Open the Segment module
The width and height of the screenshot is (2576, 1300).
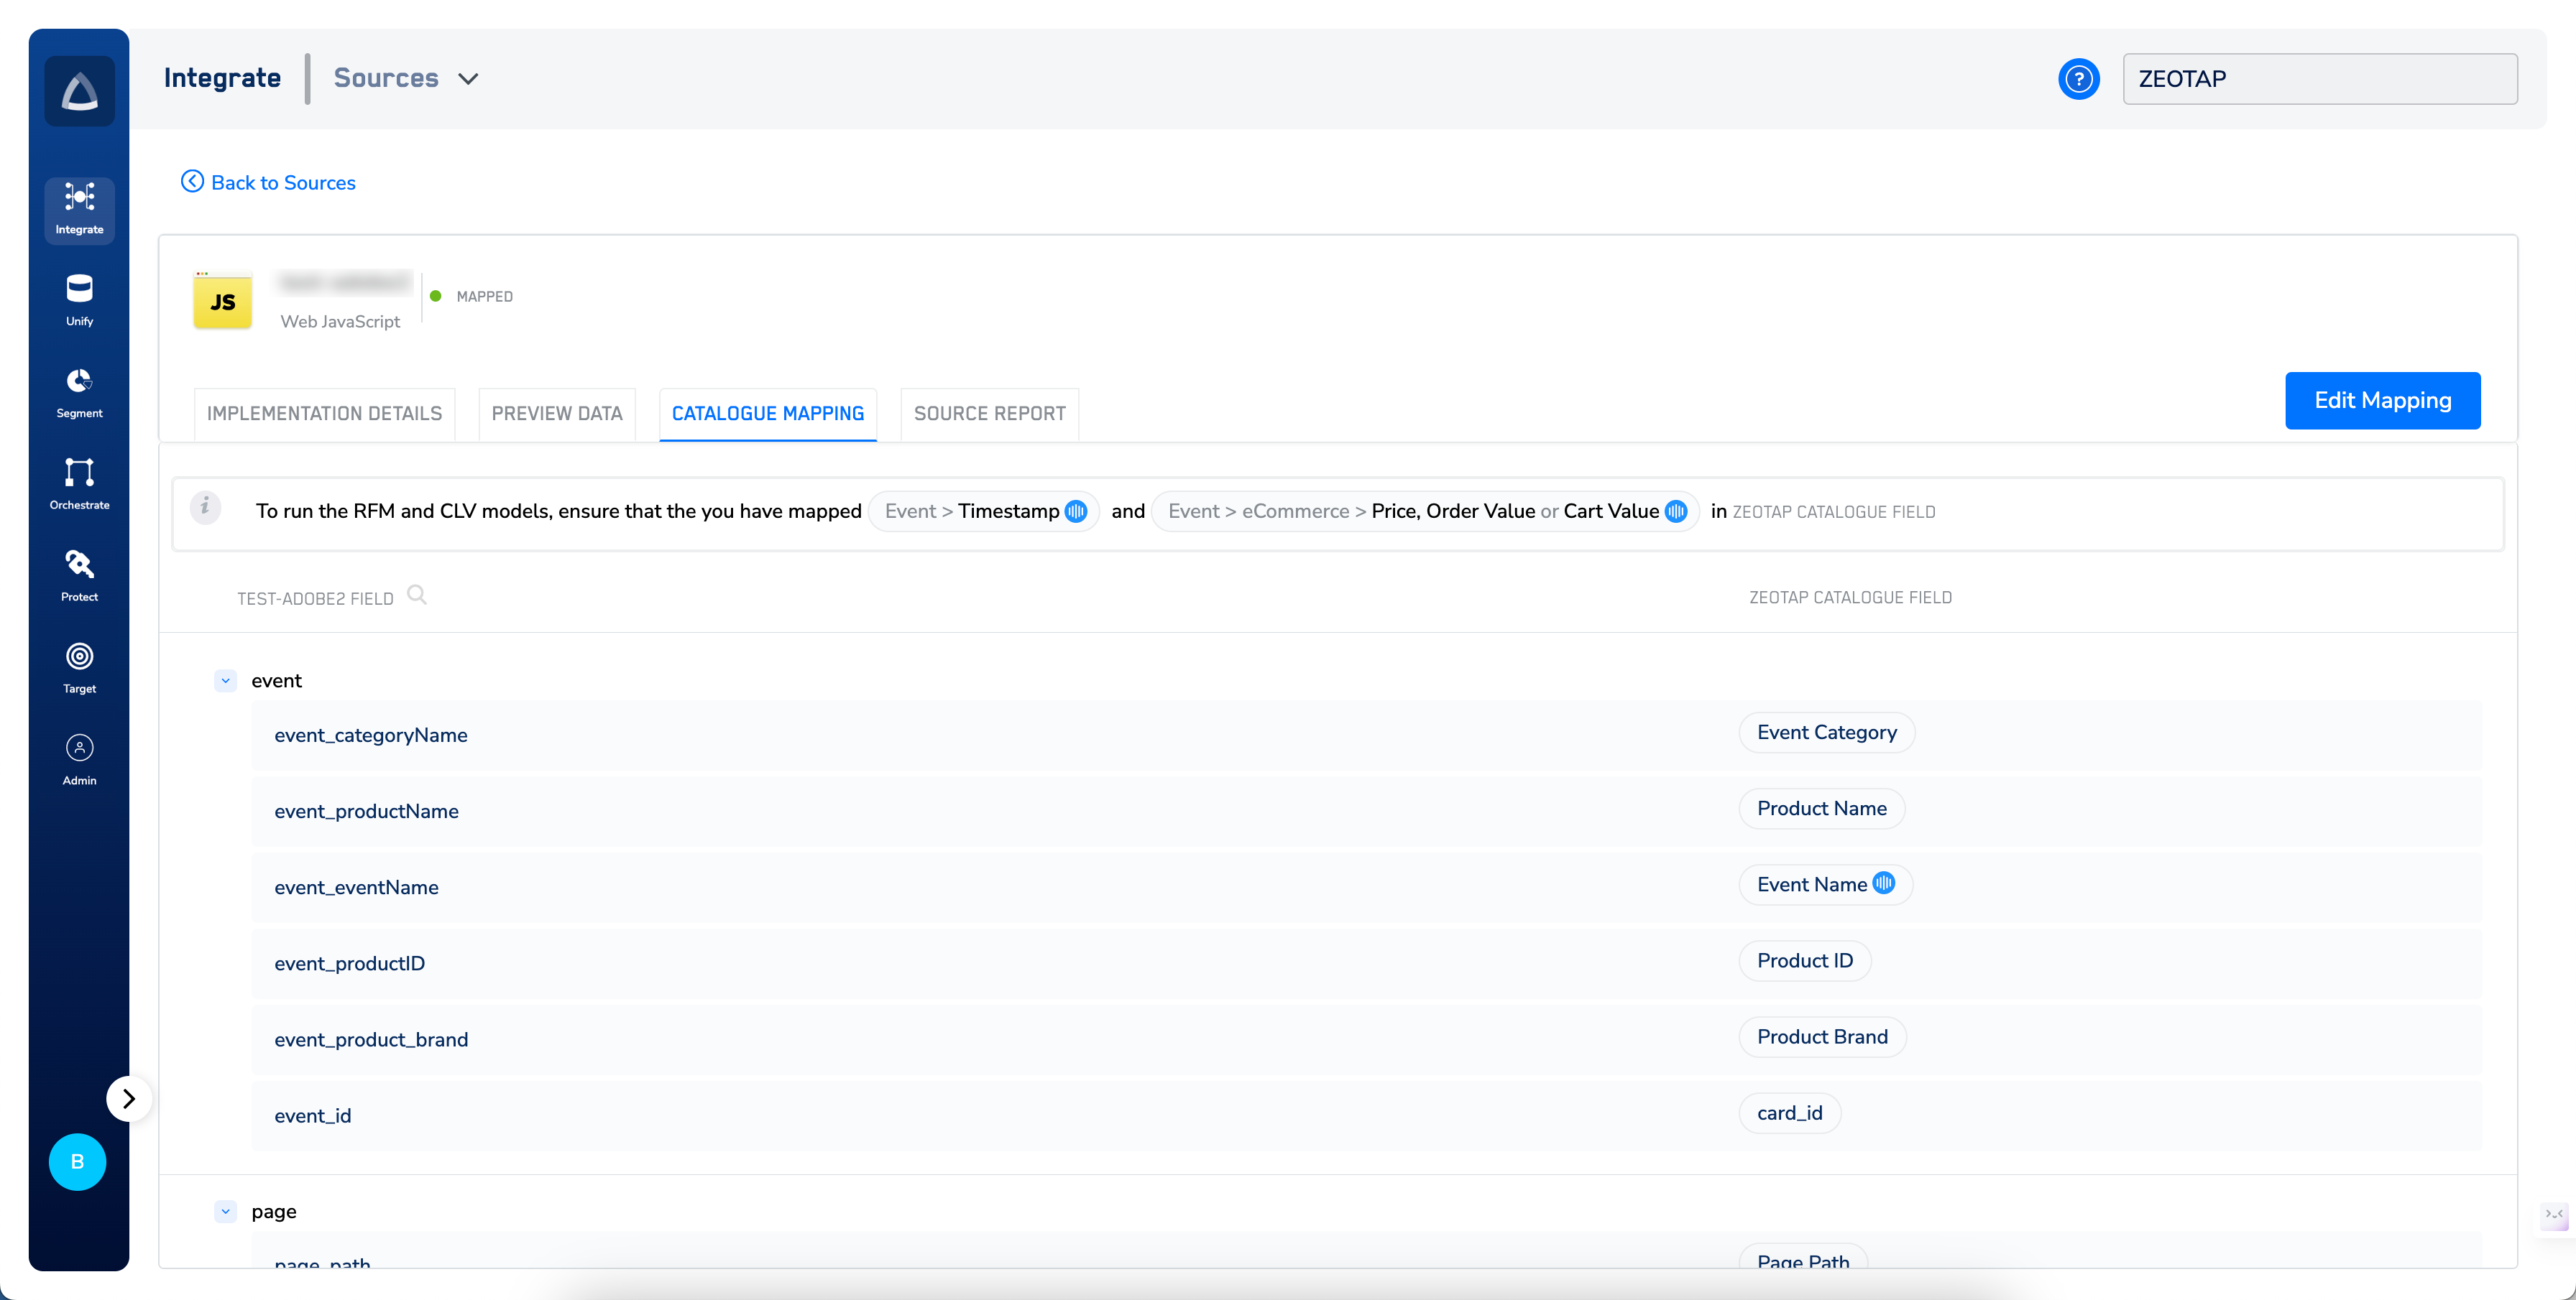click(79, 391)
